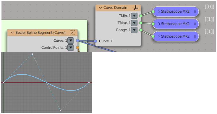Open the Range output dropdown arrow
Viewport: 217px width, 114px height.
tap(134, 30)
